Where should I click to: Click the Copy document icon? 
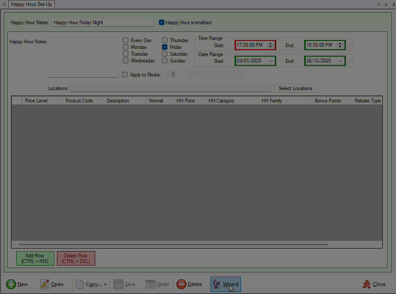point(79,284)
